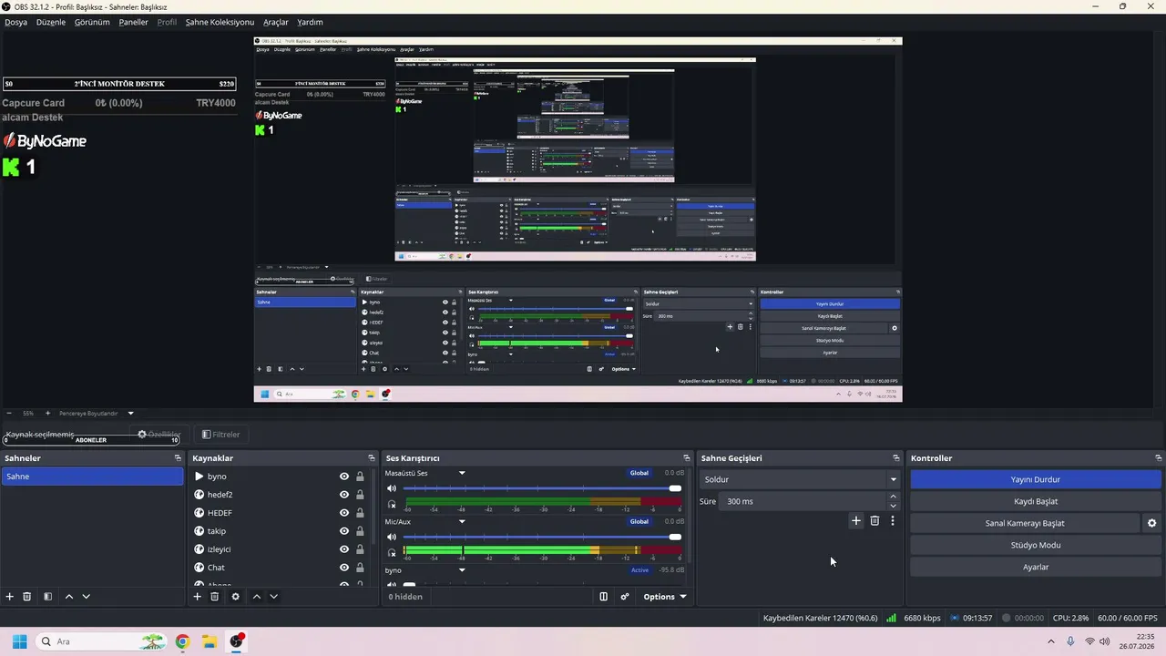The width and height of the screenshot is (1166, 656).
Task: Hide the byno source
Action: (x=344, y=477)
